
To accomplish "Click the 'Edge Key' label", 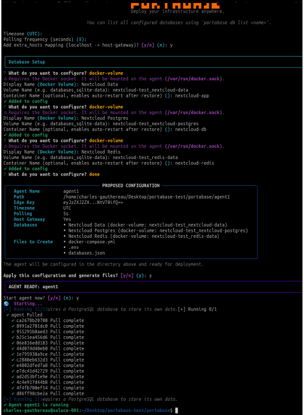I will point(24,202).
